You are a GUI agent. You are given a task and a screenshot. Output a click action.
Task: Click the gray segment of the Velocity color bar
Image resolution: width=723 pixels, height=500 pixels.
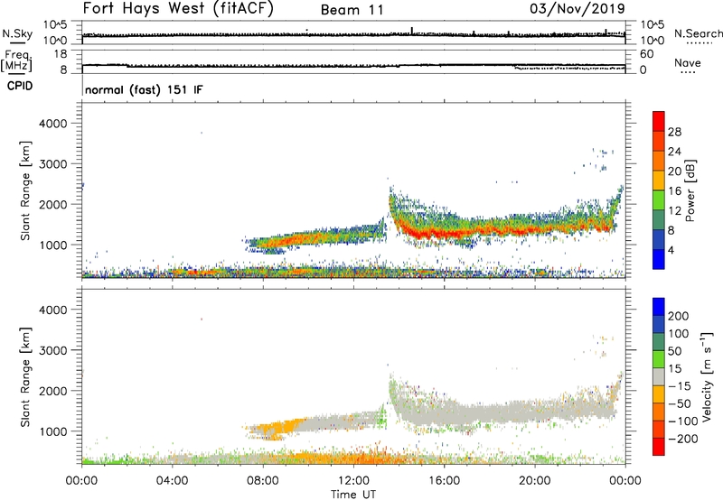659,376
